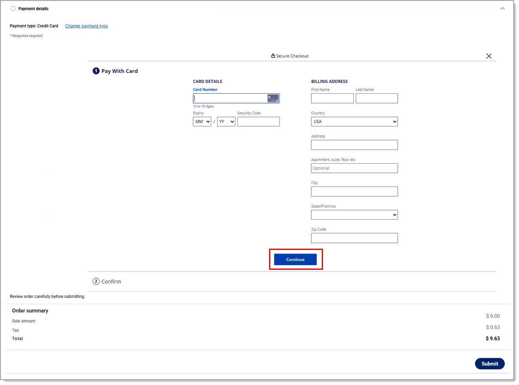Click the Submit button
This screenshot has height=385, width=519.
490,363
